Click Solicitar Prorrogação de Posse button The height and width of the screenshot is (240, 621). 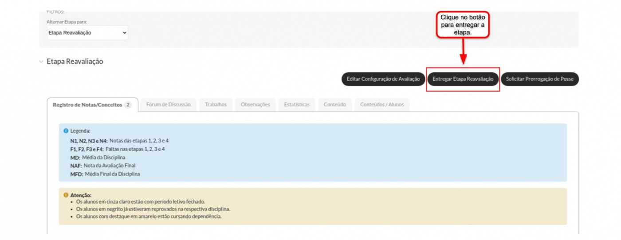tap(540, 79)
